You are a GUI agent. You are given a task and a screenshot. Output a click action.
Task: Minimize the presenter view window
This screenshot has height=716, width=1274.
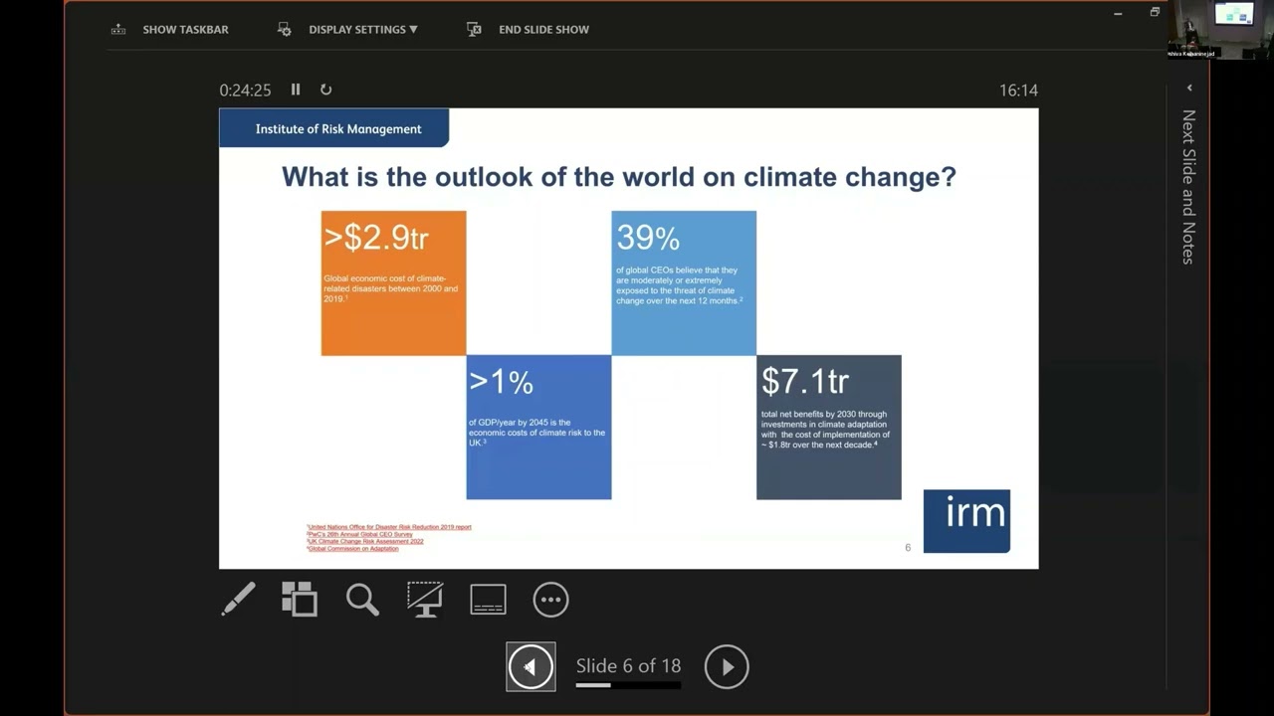point(1118,13)
